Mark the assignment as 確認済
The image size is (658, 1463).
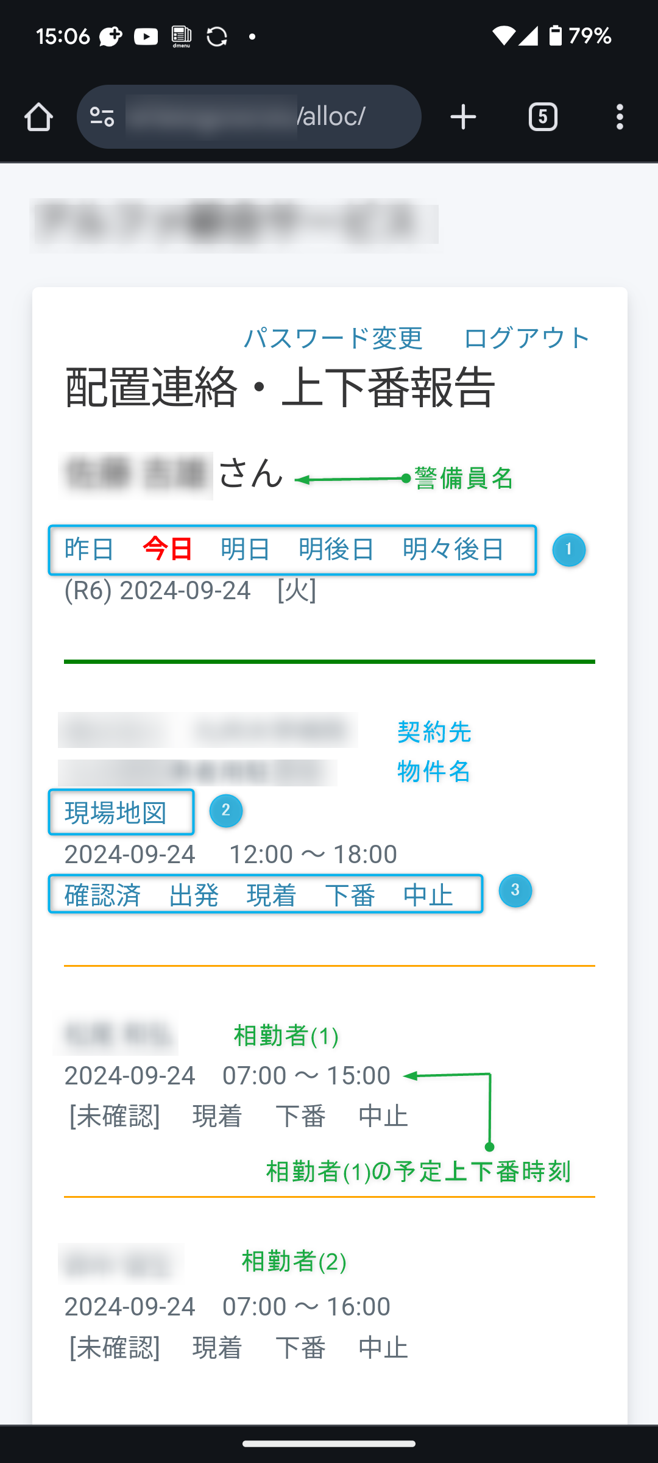point(102,895)
